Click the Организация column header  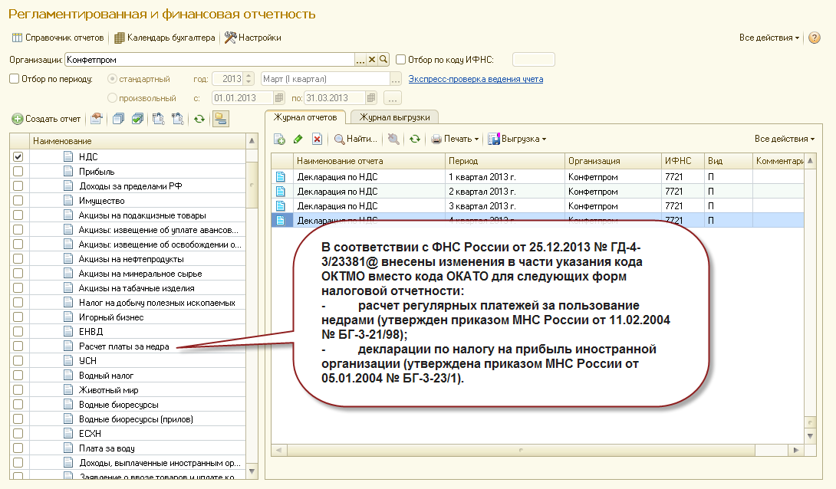tap(612, 161)
